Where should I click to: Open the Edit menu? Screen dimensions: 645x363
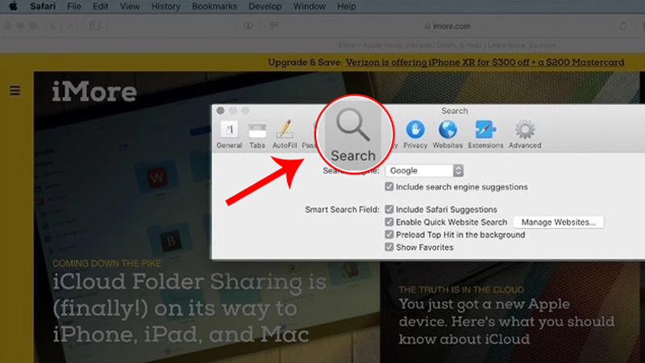(100, 6)
